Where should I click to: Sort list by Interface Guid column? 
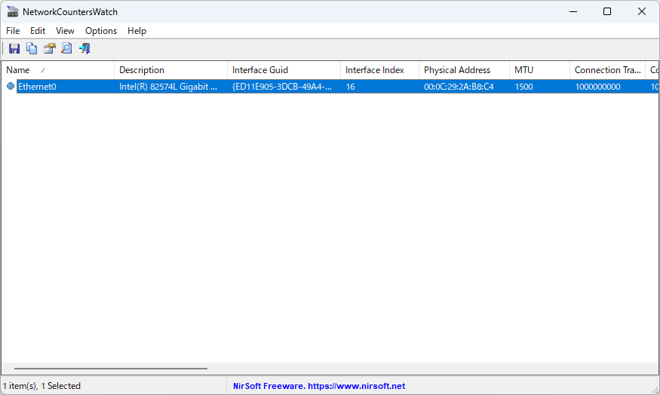coord(284,70)
